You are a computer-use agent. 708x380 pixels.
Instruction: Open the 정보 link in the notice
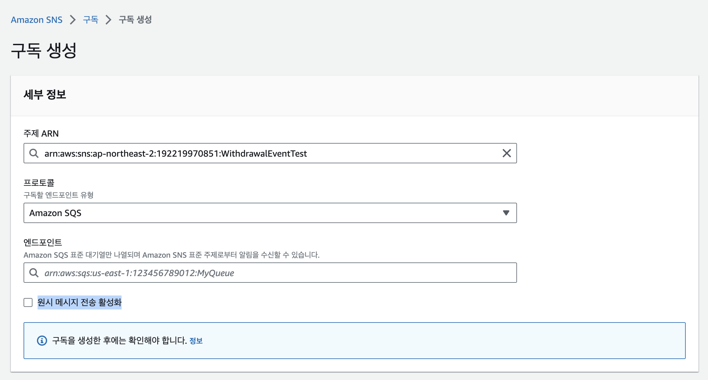(196, 341)
